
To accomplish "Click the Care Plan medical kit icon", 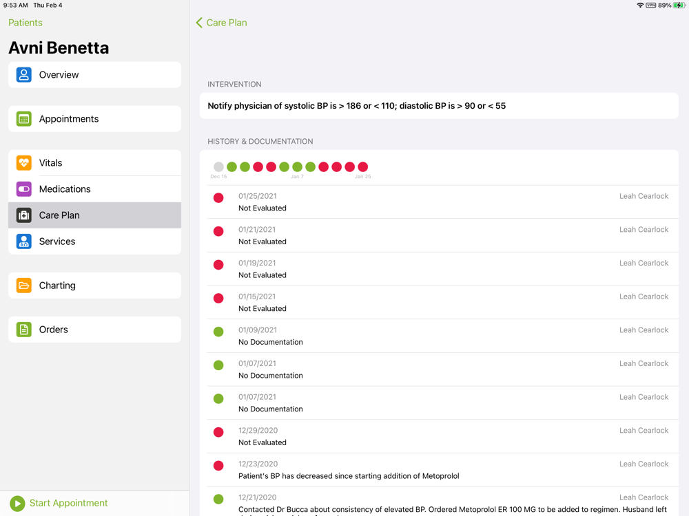I will pyautogui.click(x=24, y=215).
